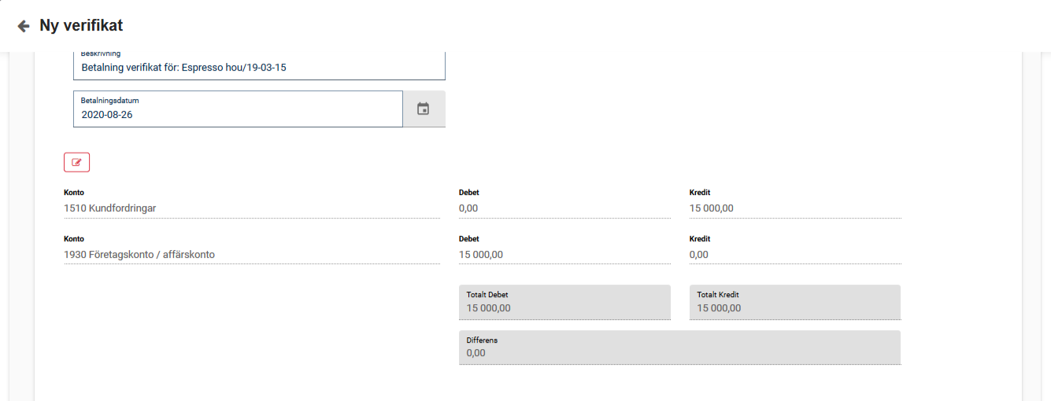Screen dimensions: 1051x401
Task: Click the Ny verifikat page title
Action: click(x=81, y=26)
